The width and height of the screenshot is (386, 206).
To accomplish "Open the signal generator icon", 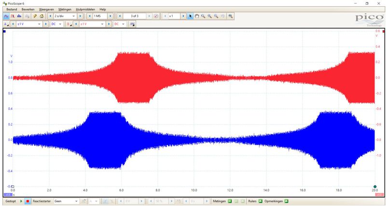I will 132,24.
